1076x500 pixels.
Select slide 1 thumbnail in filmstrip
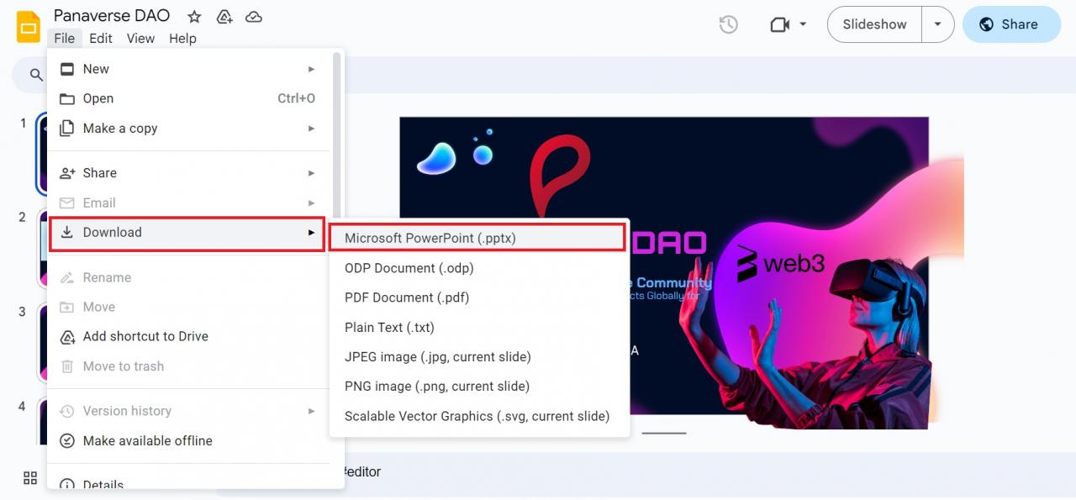tap(41, 154)
